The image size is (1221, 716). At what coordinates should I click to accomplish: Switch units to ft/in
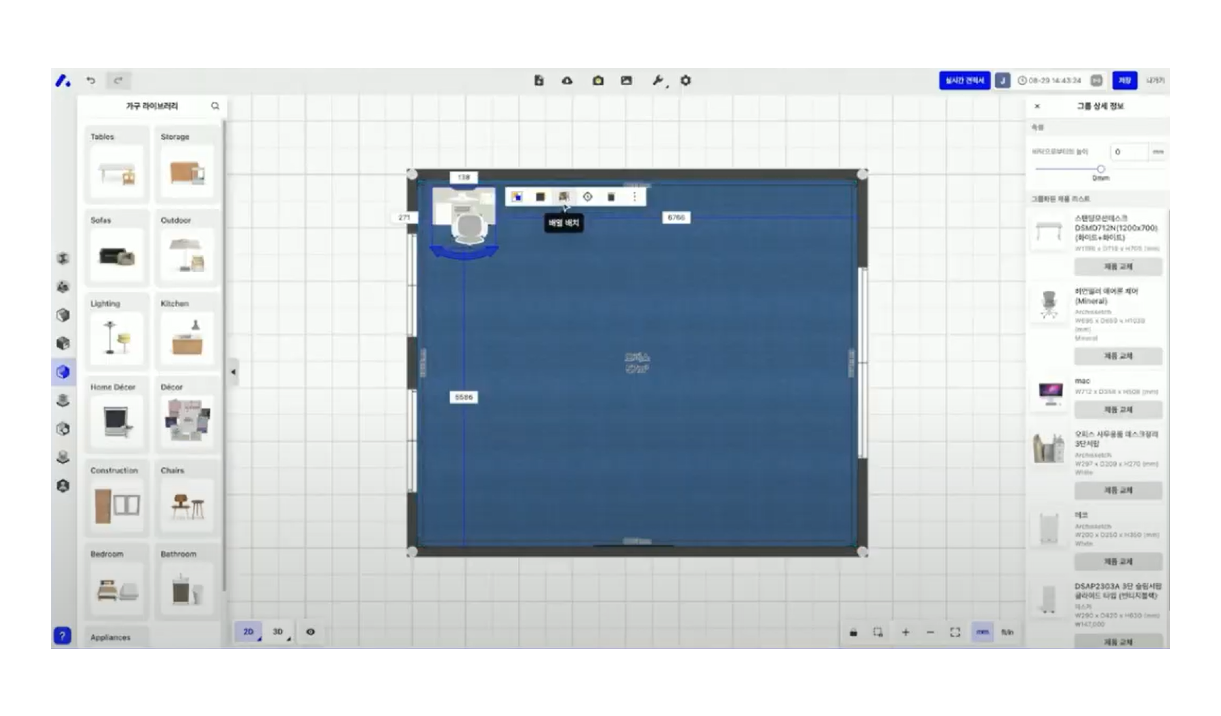coord(1007,632)
